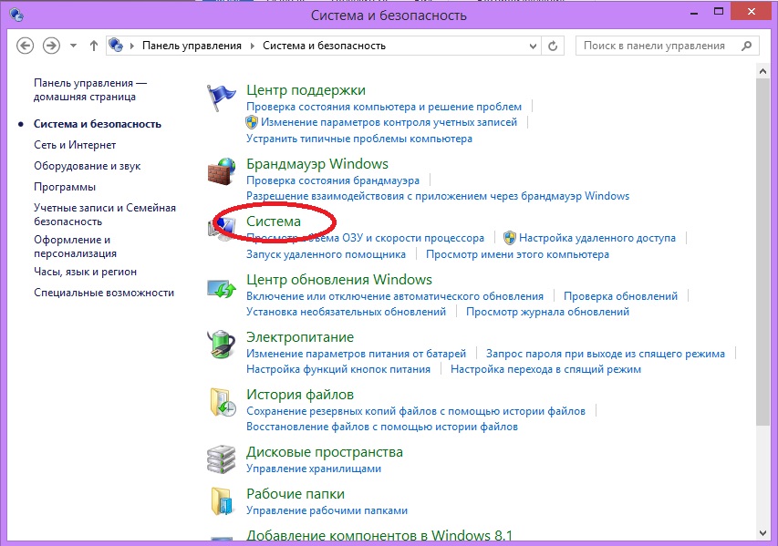Open the Центр поддержки heading
This screenshot has height=546, width=778.
[x=306, y=90]
